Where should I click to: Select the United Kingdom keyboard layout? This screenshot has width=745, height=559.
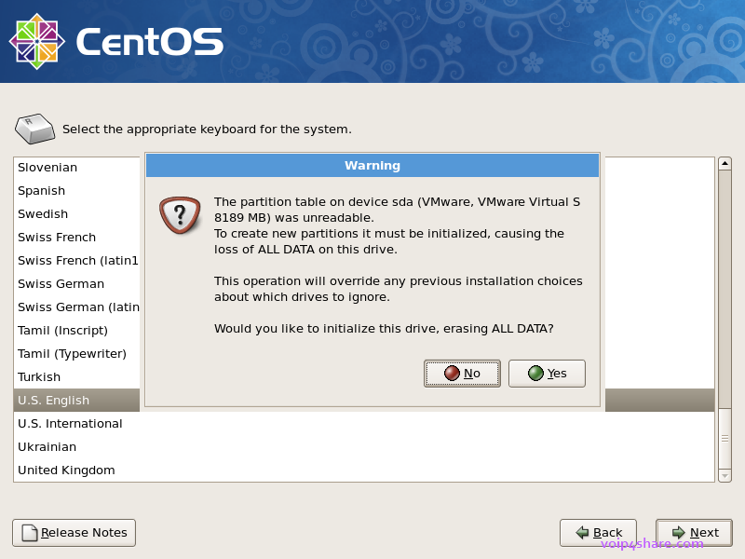click(65, 470)
